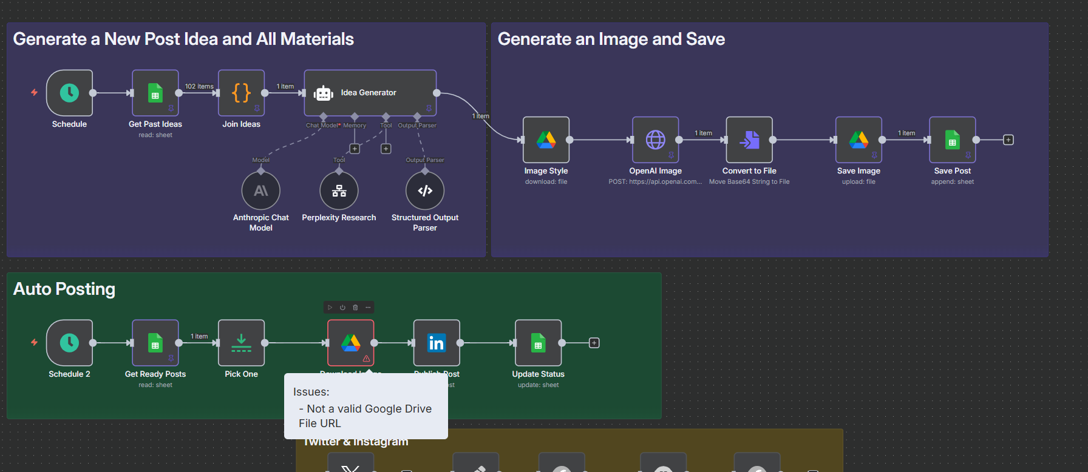Click the "Twitter & Instagram" sticky heading
Image resolution: width=1088 pixels, height=472 pixels.
point(356,442)
